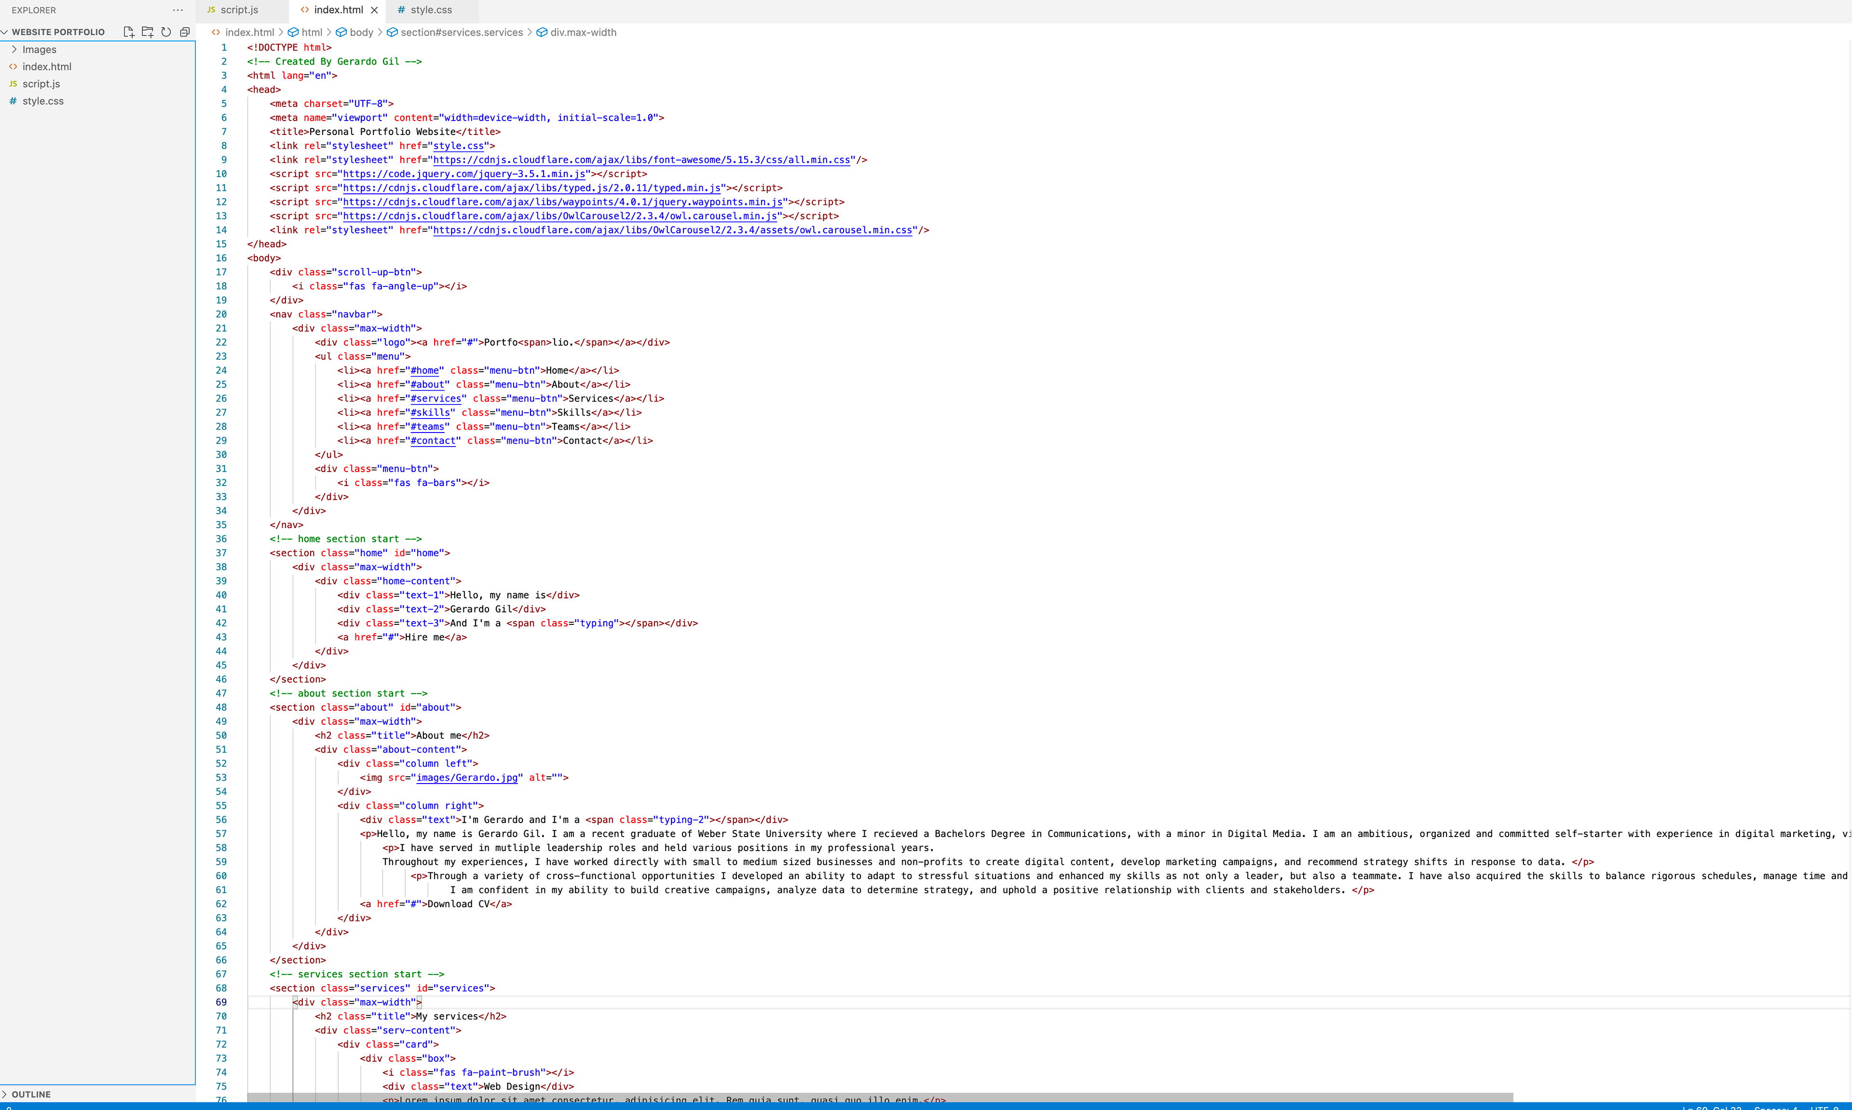Click 'My services' heading text in code
This screenshot has width=1852, height=1110.
pyautogui.click(x=447, y=1016)
